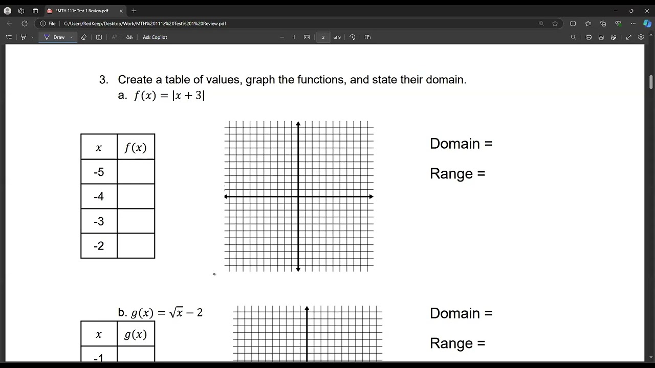Open the Workspaces icon in title bar
The width and height of the screenshot is (655, 368).
21,11
